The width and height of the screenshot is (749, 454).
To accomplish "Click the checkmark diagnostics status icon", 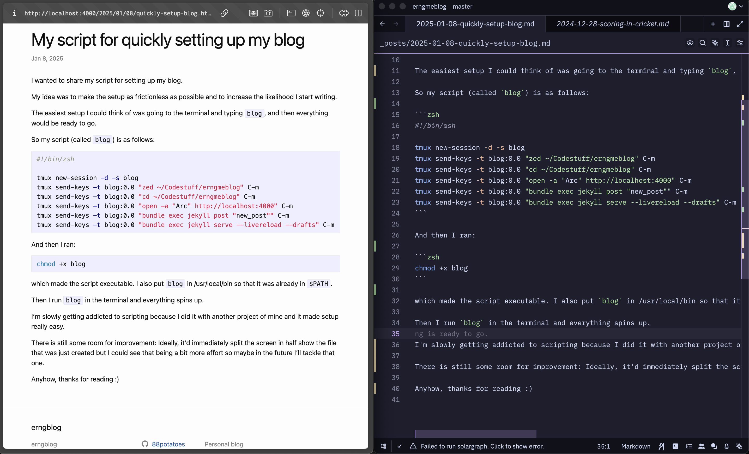I will point(400,446).
